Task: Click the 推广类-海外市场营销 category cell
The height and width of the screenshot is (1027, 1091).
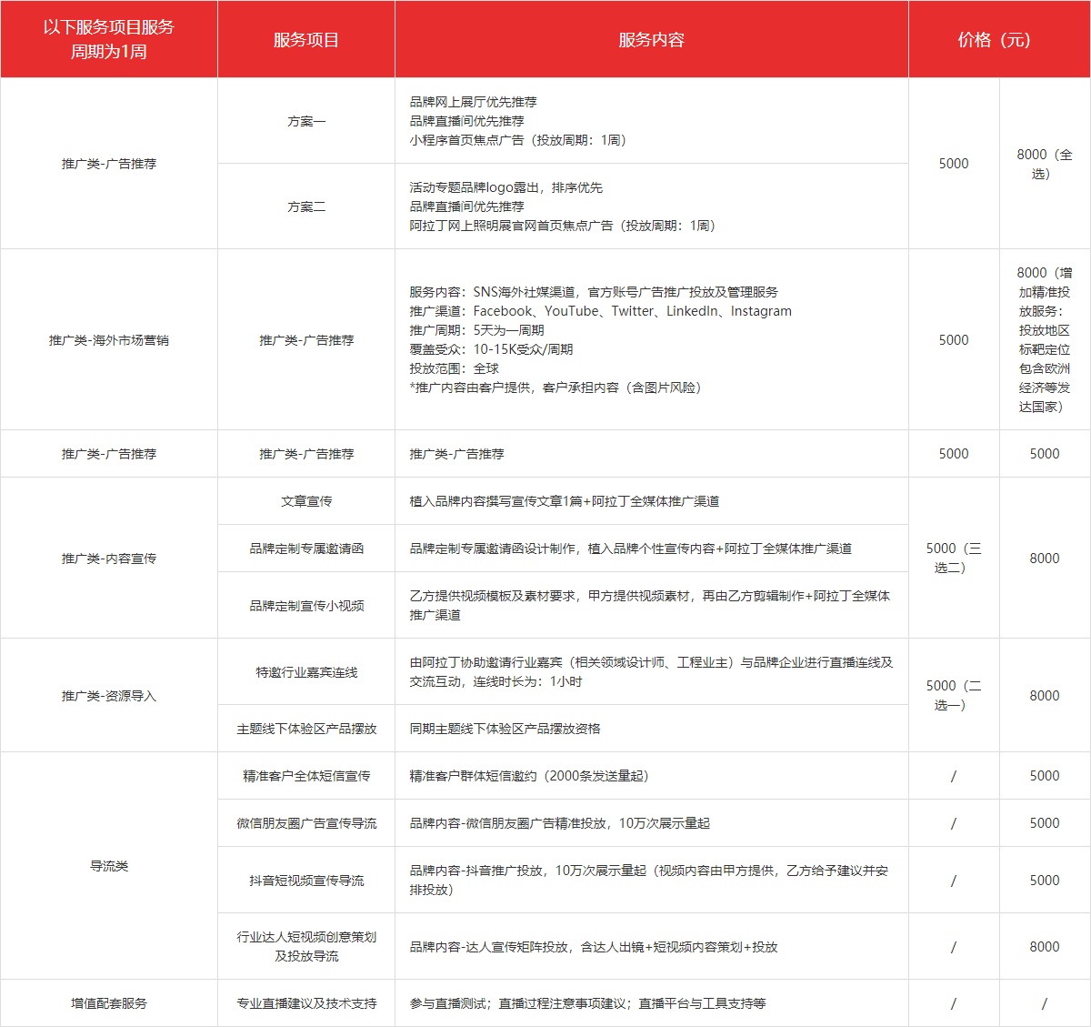Action: [x=109, y=340]
